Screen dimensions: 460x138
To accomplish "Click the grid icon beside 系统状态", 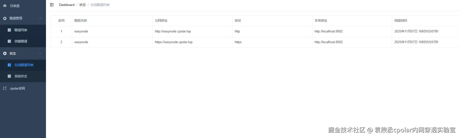I will [9, 76].
